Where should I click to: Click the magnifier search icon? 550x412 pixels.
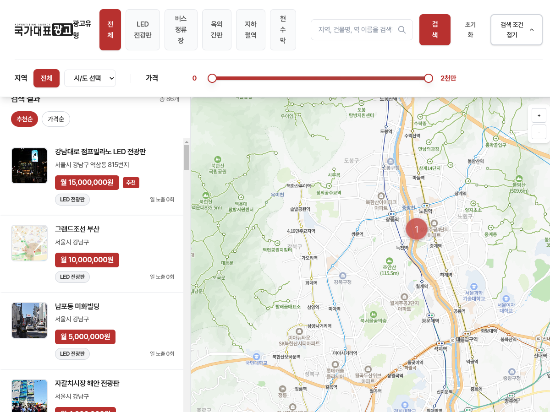(x=401, y=30)
